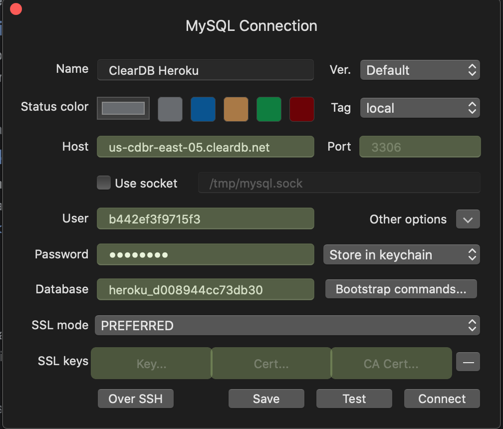Screen dimensions: 503x429
Task: Connect to the ClearDB Heroku database
Action: [x=442, y=399]
